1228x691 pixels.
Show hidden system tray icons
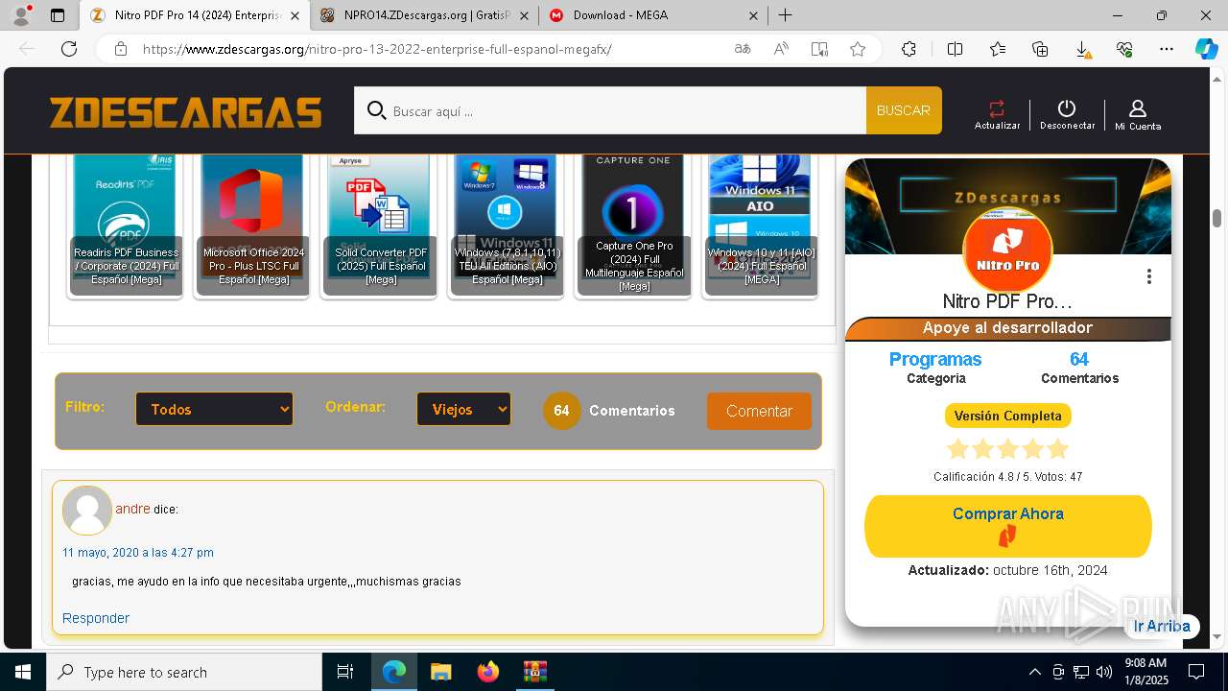1034,672
